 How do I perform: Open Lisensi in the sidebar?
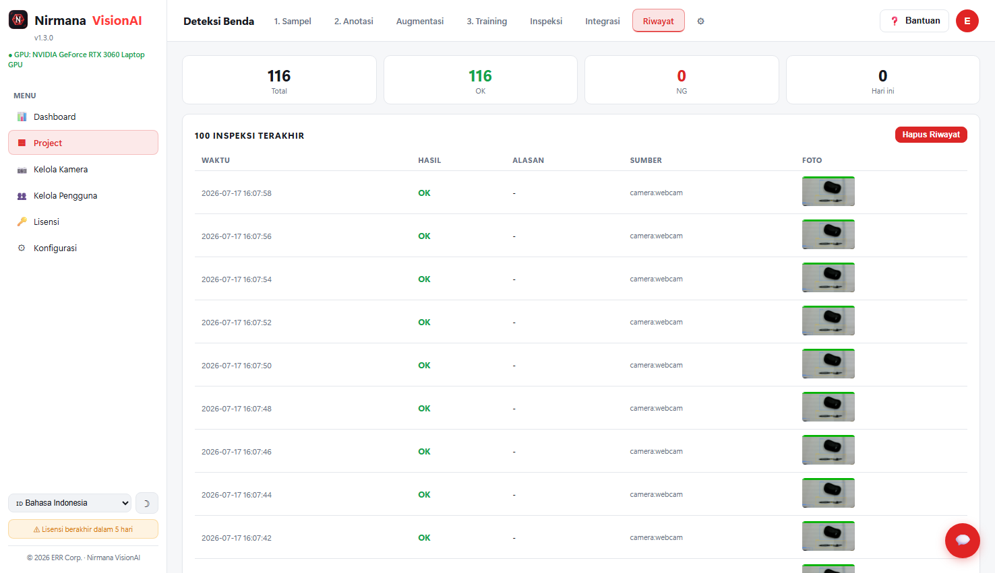[x=83, y=222]
